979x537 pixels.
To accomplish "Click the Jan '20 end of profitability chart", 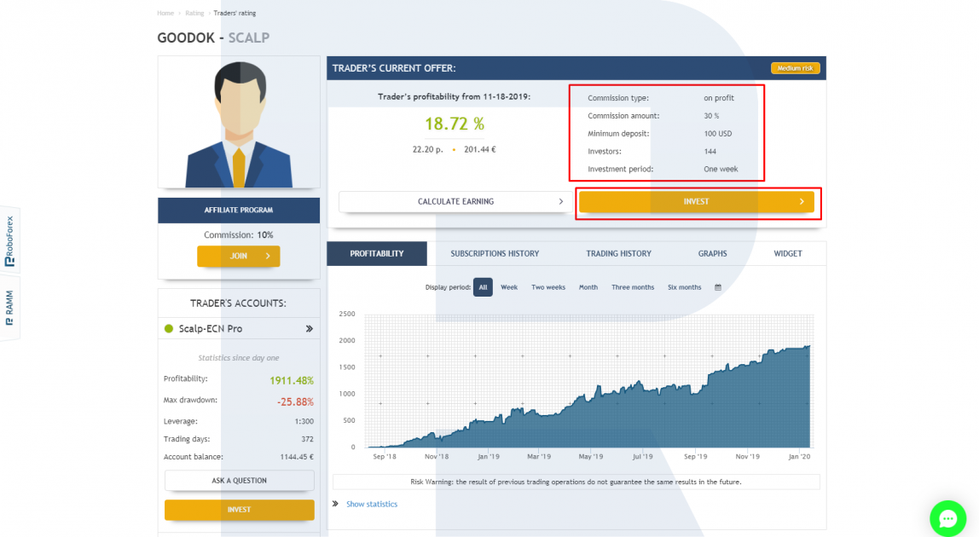I will click(808, 348).
